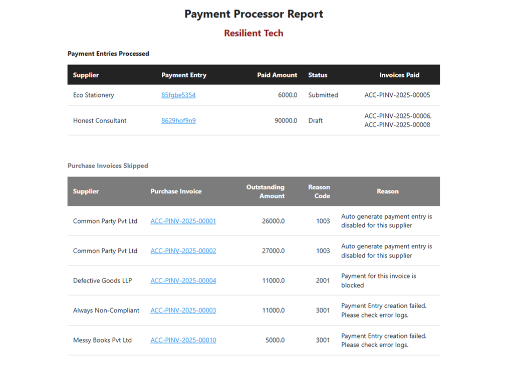
Task: Open payment entry link 8629hof9n9
Action: [x=178, y=120]
